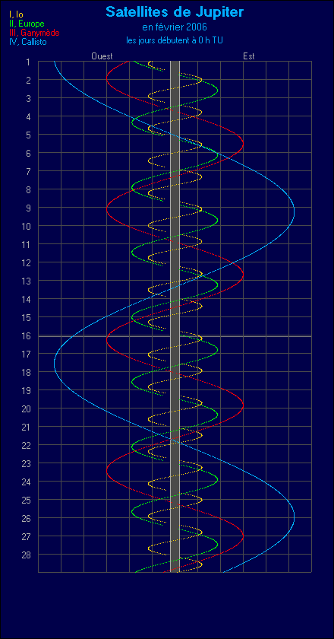Screen dimensions: 334x639
Task: Click Callisto's eastern peak near day 9
Action: point(294,213)
